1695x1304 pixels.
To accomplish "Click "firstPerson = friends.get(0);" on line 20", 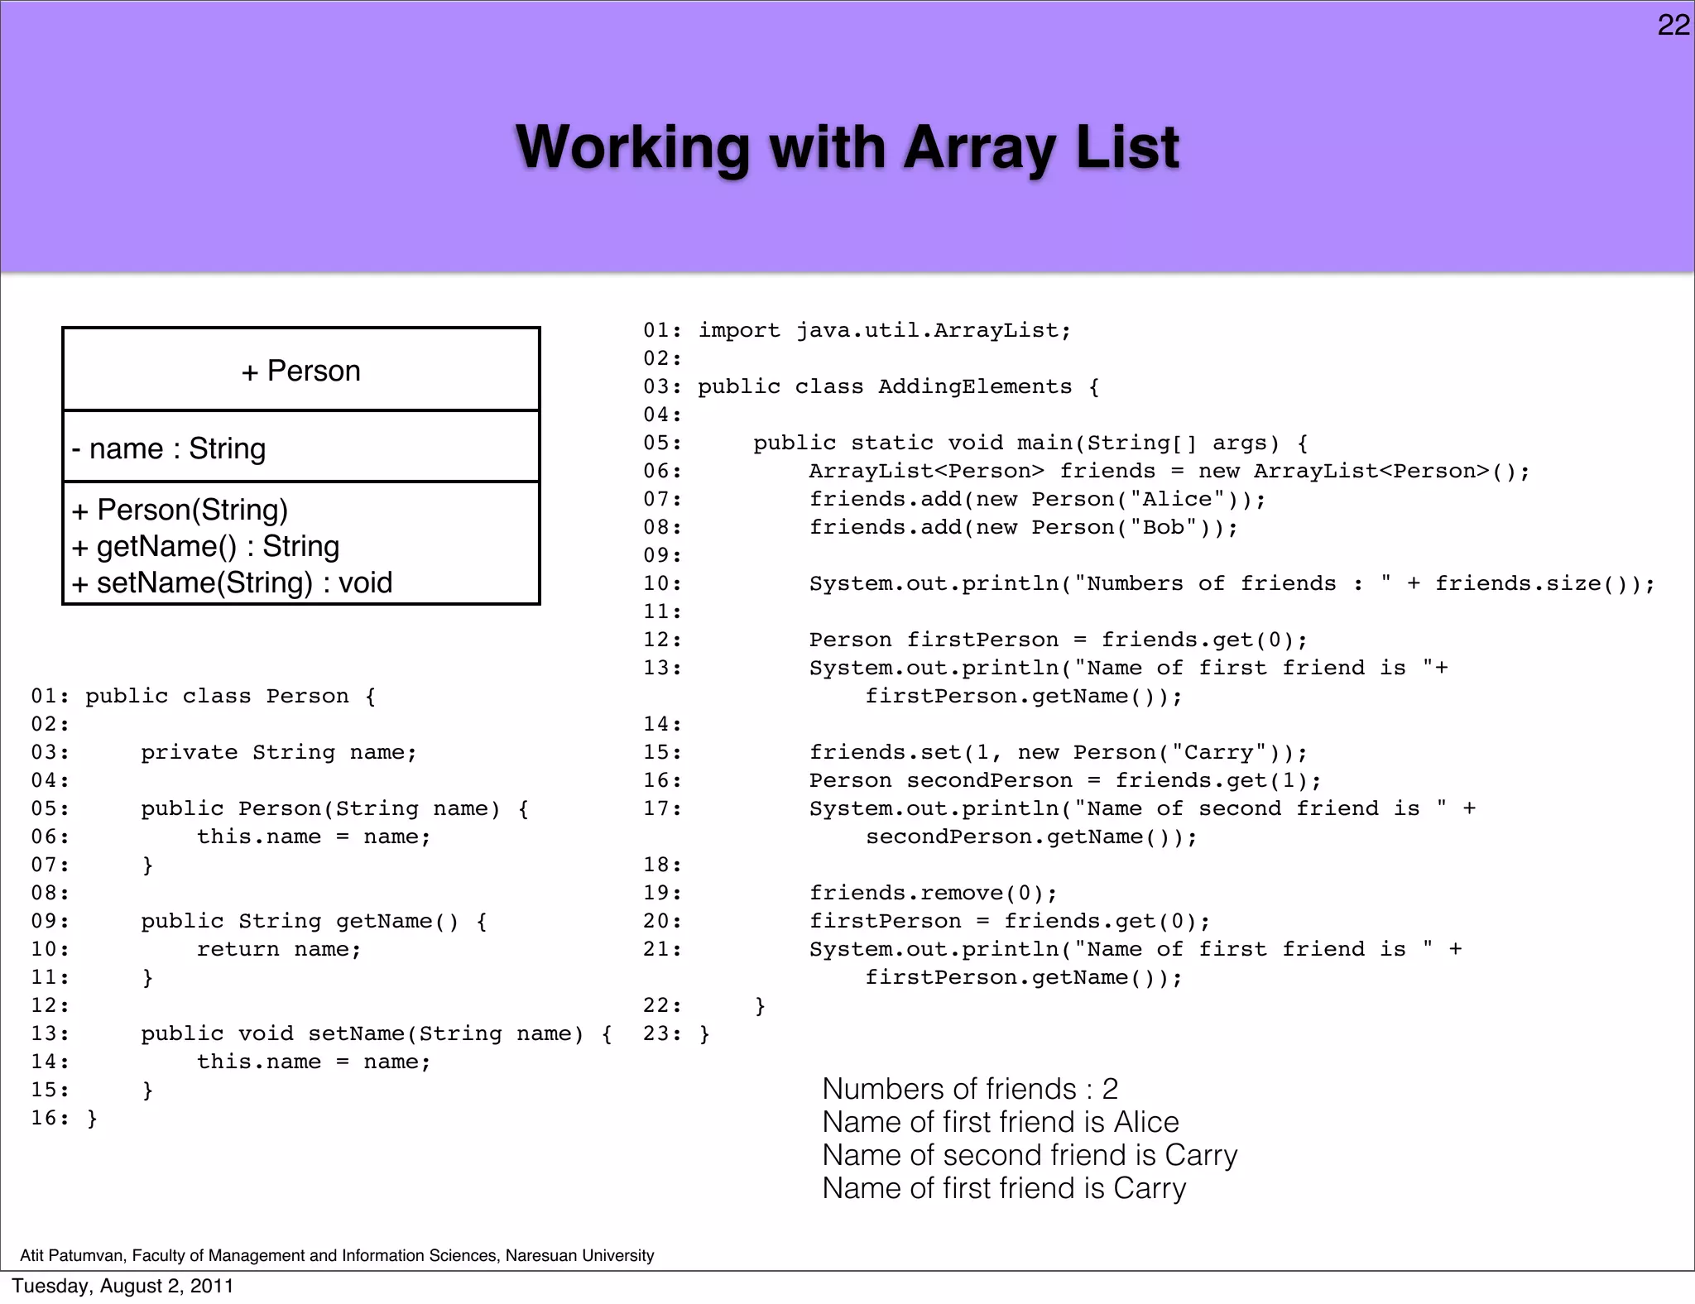I will point(1010,922).
